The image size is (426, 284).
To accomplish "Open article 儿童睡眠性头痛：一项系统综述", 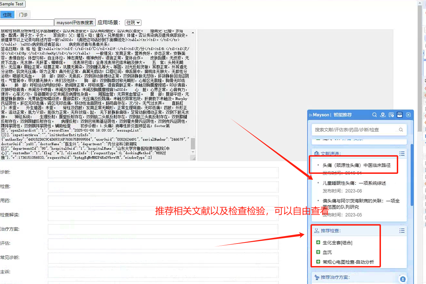I will click(354, 183).
